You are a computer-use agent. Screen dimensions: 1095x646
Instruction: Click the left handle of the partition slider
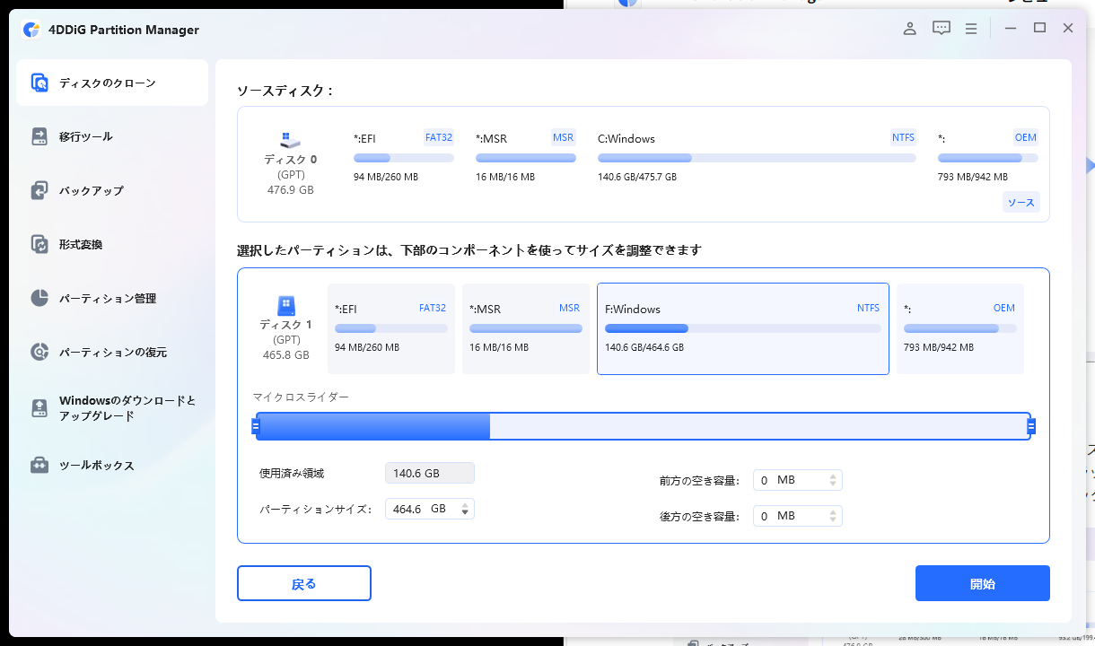pos(255,426)
